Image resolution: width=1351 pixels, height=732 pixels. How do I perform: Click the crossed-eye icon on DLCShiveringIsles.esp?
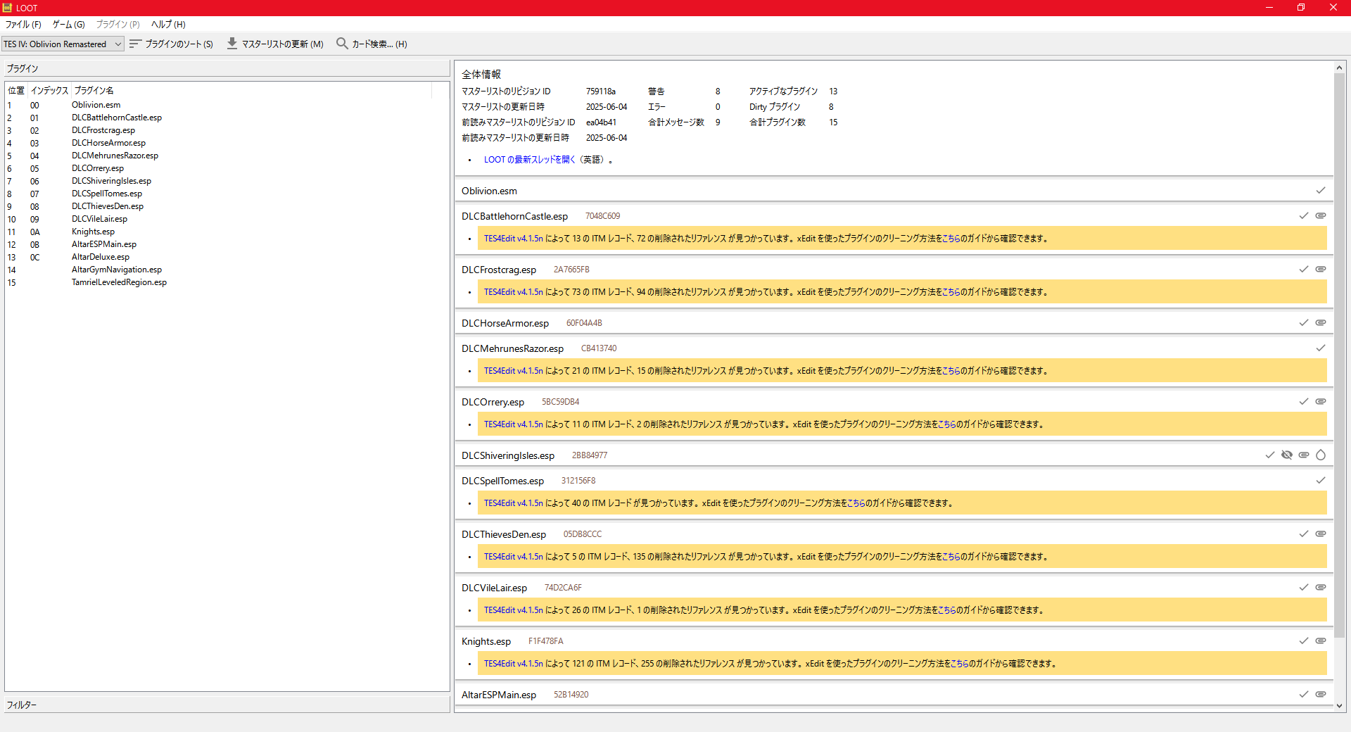1287,455
